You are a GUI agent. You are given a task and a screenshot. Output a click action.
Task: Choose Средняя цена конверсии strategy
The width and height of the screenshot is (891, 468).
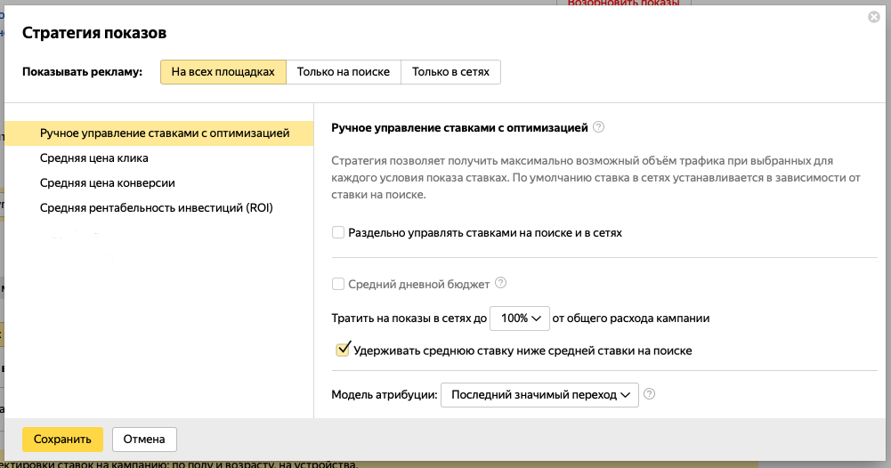[107, 183]
